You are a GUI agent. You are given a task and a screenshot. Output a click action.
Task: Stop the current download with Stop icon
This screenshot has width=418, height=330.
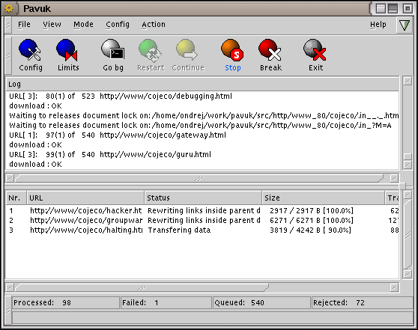[x=232, y=55]
